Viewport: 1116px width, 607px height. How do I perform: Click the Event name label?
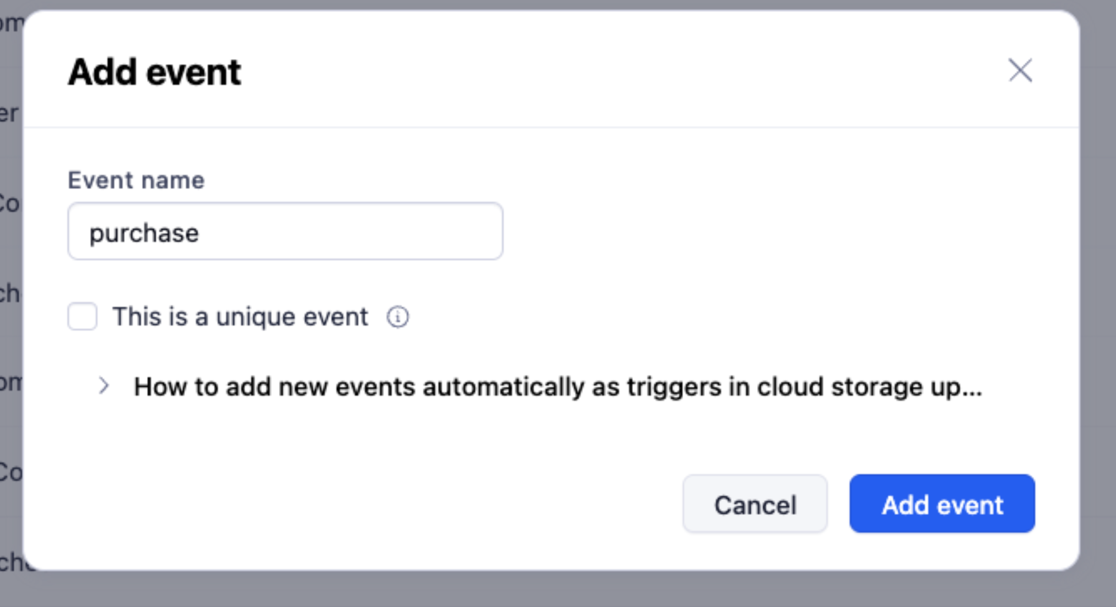136,180
